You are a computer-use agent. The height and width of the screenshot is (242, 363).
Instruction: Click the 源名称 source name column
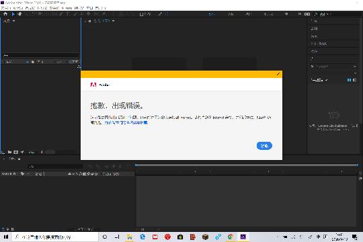click(x=40, y=173)
